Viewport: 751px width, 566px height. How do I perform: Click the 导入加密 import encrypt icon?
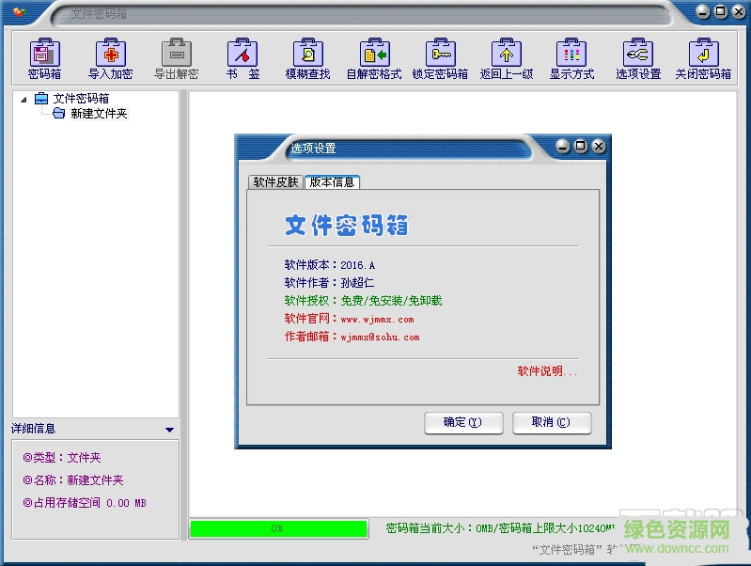(x=111, y=58)
